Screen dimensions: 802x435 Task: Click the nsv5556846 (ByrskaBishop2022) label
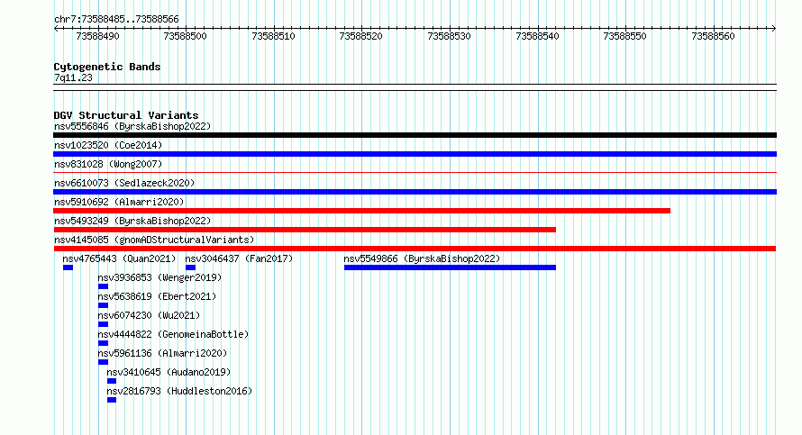coord(132,126)
